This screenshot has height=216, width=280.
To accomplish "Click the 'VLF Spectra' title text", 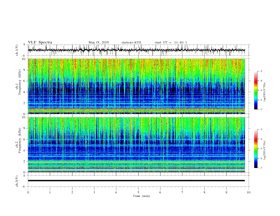I will tap(40, 42).
